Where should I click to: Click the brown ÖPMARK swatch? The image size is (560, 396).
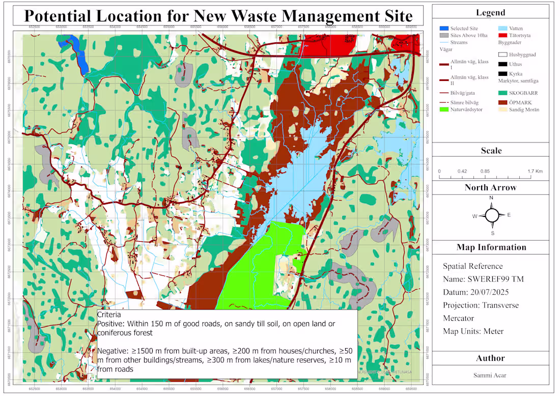tap(502, 102)
